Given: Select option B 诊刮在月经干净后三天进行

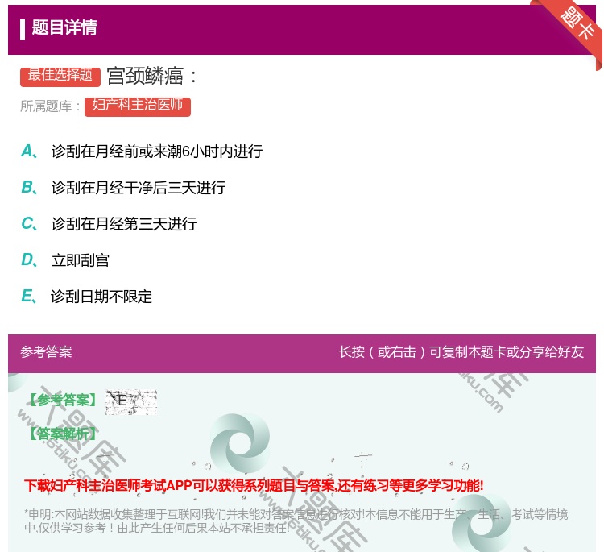Looking at the screenshot, I should pyautogui.click(x=139, y=188).
